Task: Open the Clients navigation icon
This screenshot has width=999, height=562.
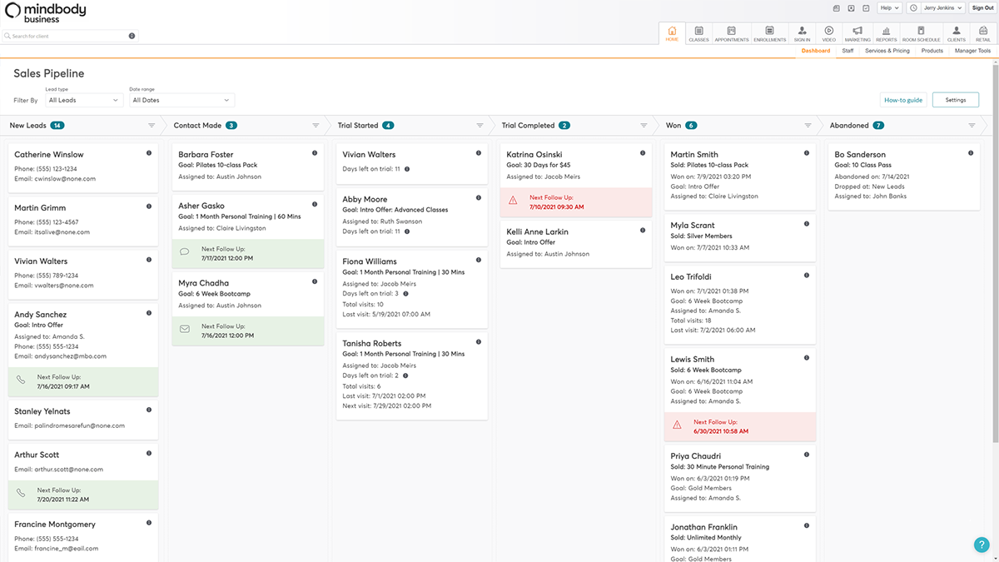Action: (x=957, y=33)
